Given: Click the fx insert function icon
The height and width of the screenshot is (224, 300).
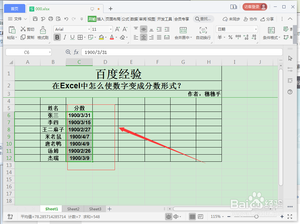Looking at the screenshot, I should click(x=76, y=52).
